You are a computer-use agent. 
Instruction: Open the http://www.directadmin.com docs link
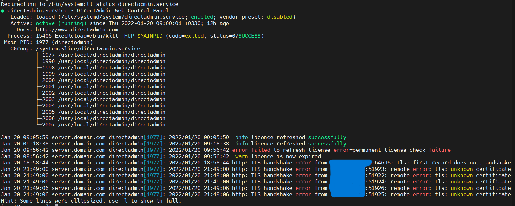pos(77,29)
